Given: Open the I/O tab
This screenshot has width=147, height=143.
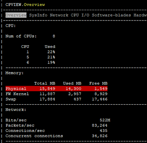Looking at the screenshot, I should (x=85, y=15).
